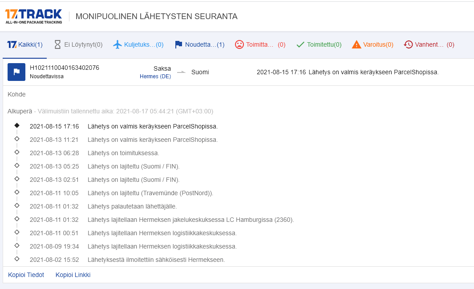Click the blue flag pickup icon in tabs

(178, 45)
